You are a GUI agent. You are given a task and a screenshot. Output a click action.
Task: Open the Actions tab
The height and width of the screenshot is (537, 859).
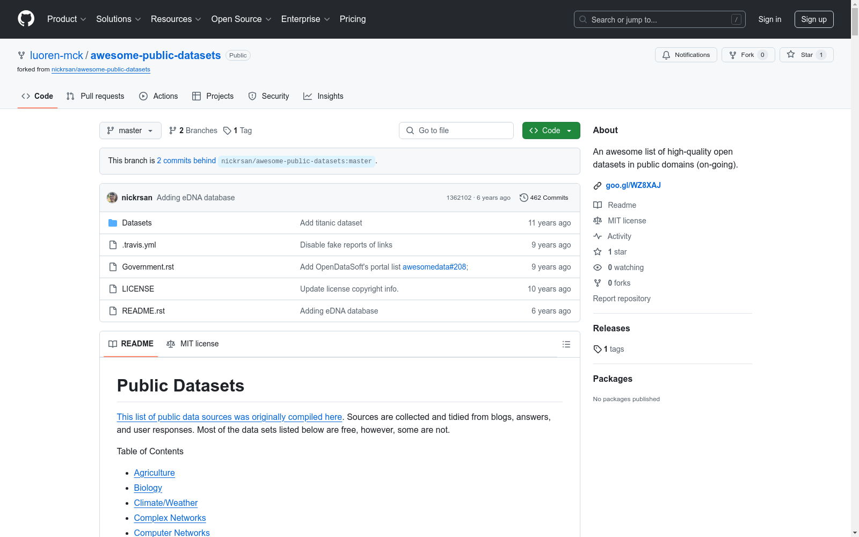158,96
